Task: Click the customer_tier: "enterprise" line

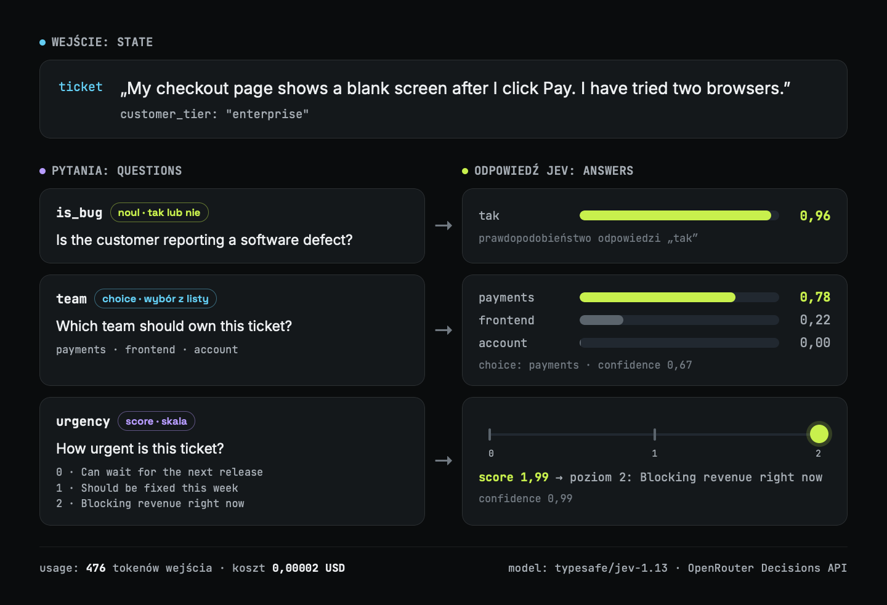Action: [x=214, y=114]
